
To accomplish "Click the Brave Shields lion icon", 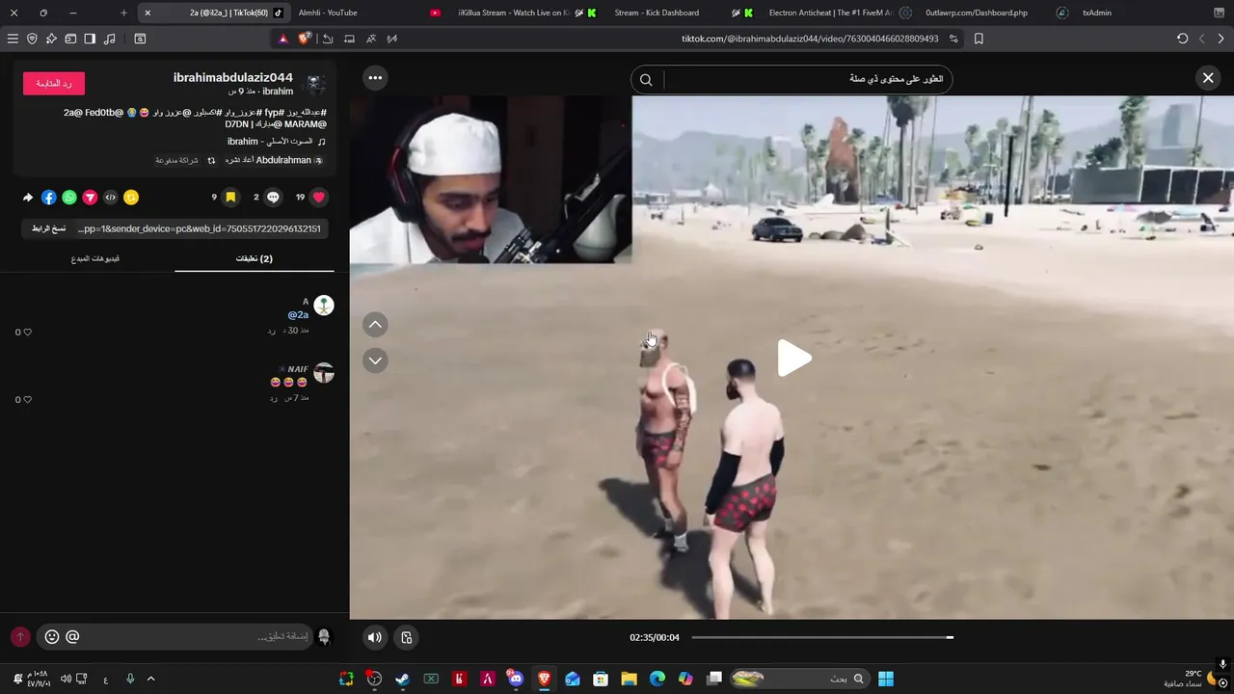I will point(305,39).
